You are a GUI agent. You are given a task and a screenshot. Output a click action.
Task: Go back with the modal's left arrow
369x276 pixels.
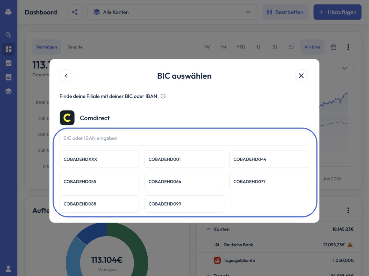click(66, 76)
